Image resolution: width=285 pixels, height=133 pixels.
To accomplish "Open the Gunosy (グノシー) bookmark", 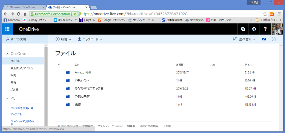I will coord(36,20).
